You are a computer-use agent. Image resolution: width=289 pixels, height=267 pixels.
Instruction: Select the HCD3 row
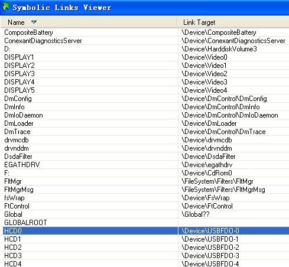[x=145, y=256]
